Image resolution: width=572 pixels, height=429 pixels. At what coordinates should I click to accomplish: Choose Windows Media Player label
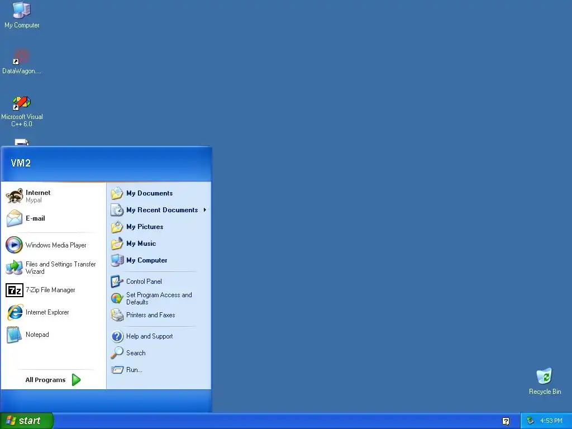coord(56,245)
